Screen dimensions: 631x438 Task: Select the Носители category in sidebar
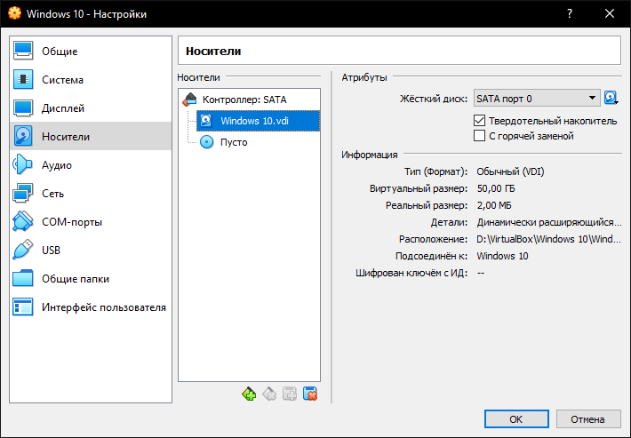click(91, 136)
